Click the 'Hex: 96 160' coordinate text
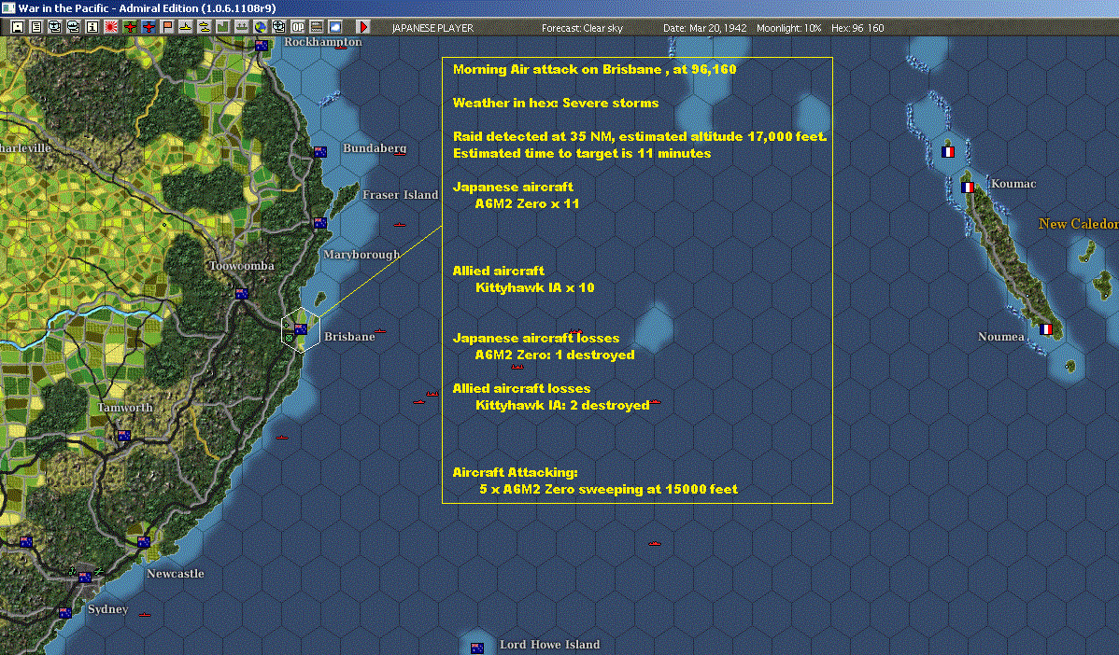1119x655 pixels. 857,28
